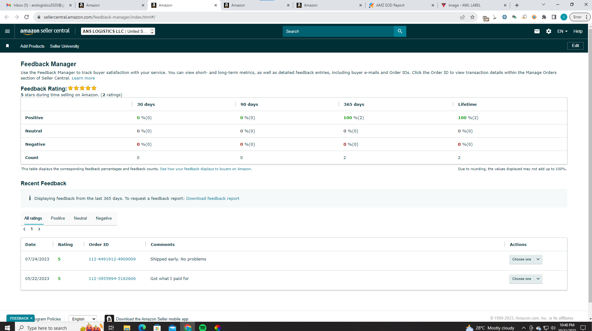Open Spotify from the taskbar

[203, 328]
